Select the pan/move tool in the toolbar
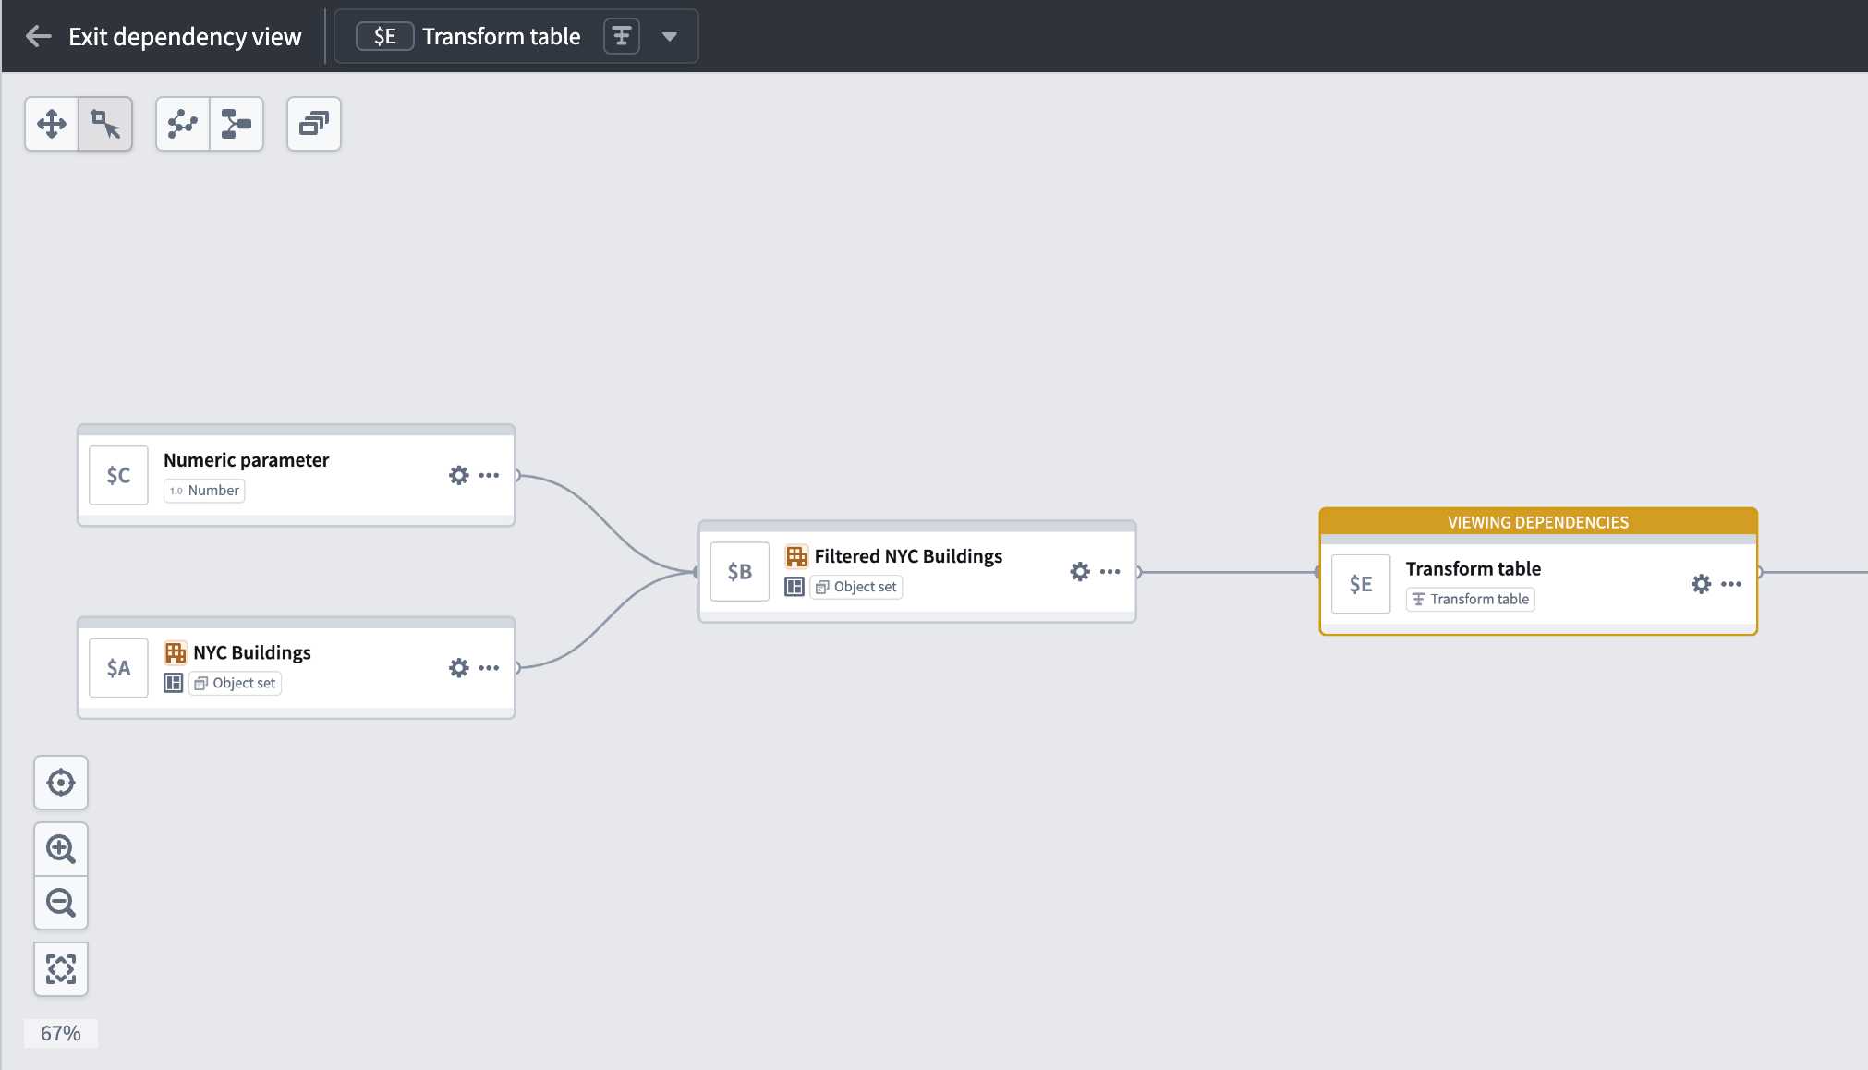The width and height of the screenshot is (1868, 1070). tap(52, 123)
